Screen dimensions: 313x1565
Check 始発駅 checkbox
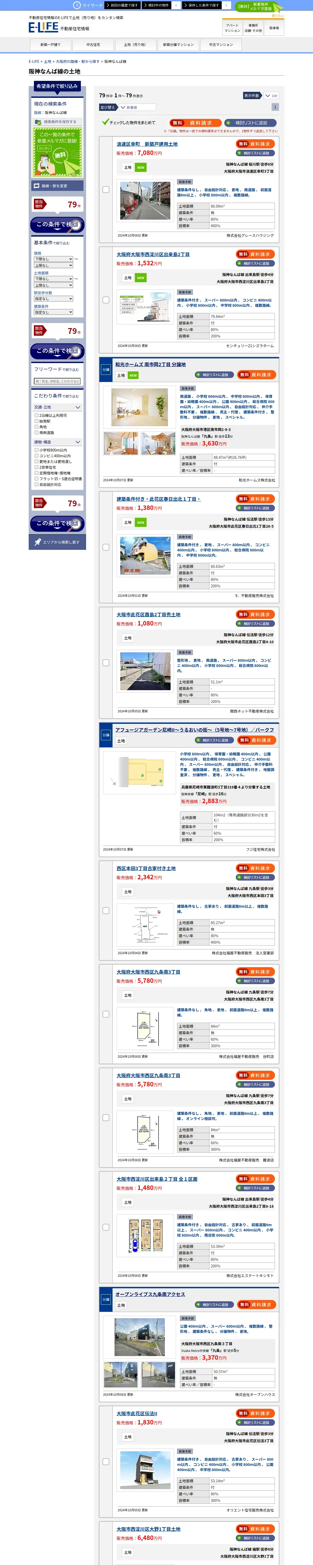(37, 421)
